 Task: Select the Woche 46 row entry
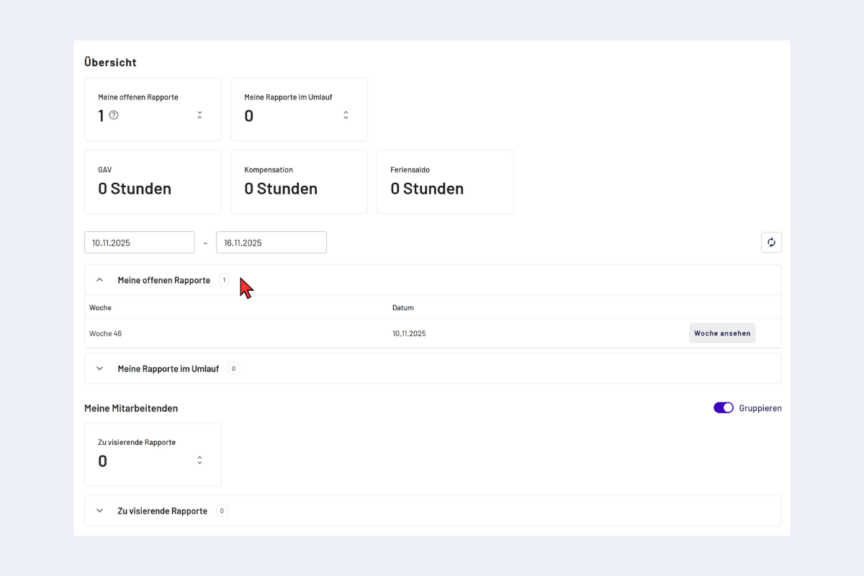coord(106,334)
